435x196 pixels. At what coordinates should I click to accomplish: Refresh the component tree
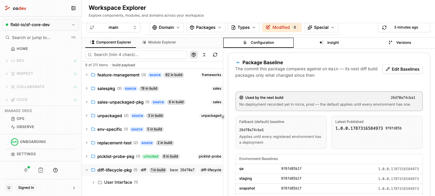click(215, 55)
